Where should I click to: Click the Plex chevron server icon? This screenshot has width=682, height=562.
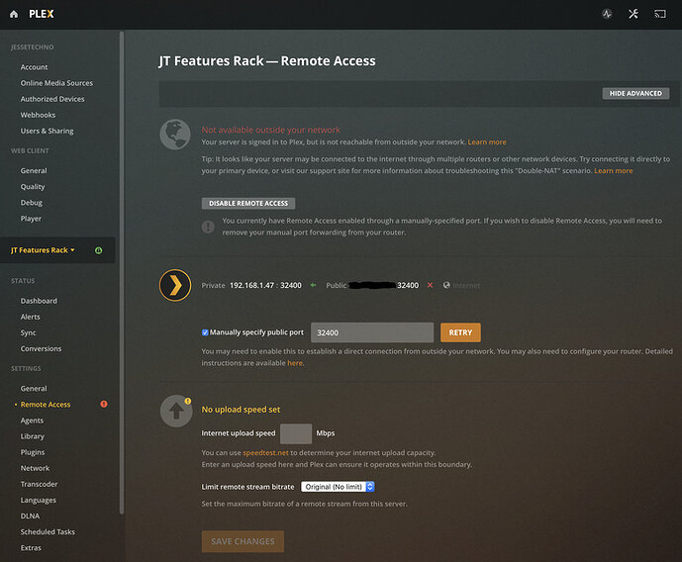pyautogui.click(x=175, y=285)
